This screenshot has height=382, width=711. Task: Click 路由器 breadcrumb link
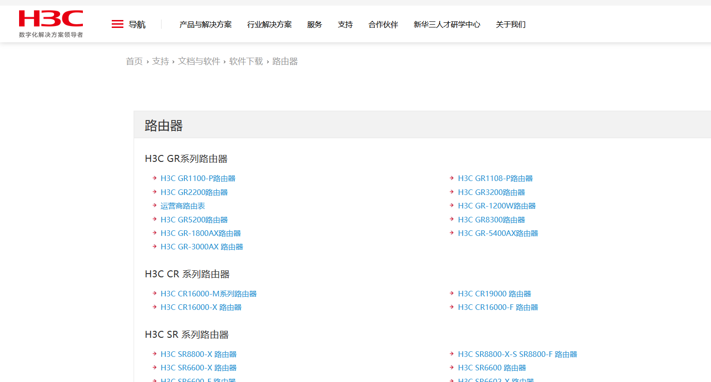[x=285, y=61]
